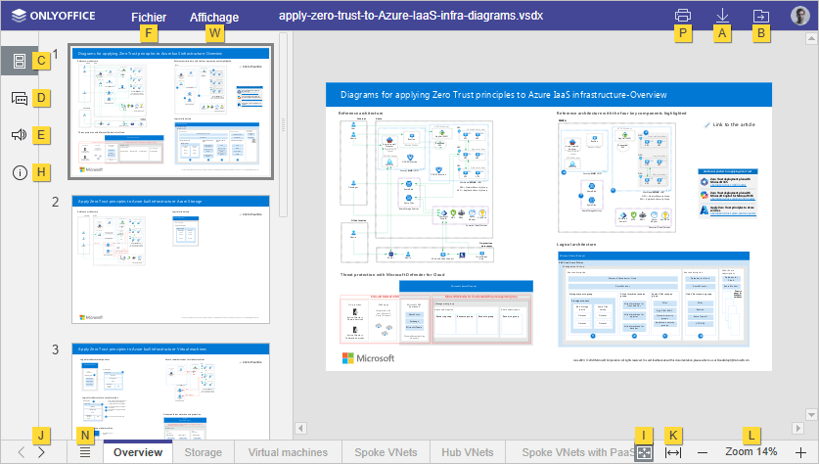Open the comments panel icon

(20, 98)
